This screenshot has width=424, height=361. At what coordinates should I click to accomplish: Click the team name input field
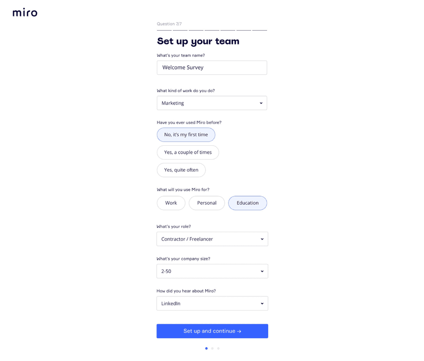coord(211,67)
